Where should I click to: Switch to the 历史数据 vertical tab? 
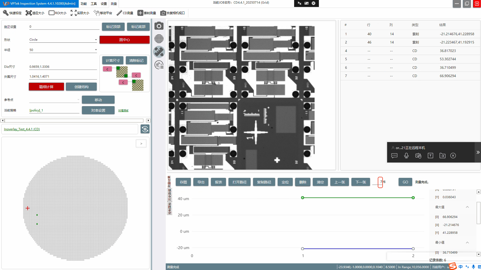tap(169, 195)
